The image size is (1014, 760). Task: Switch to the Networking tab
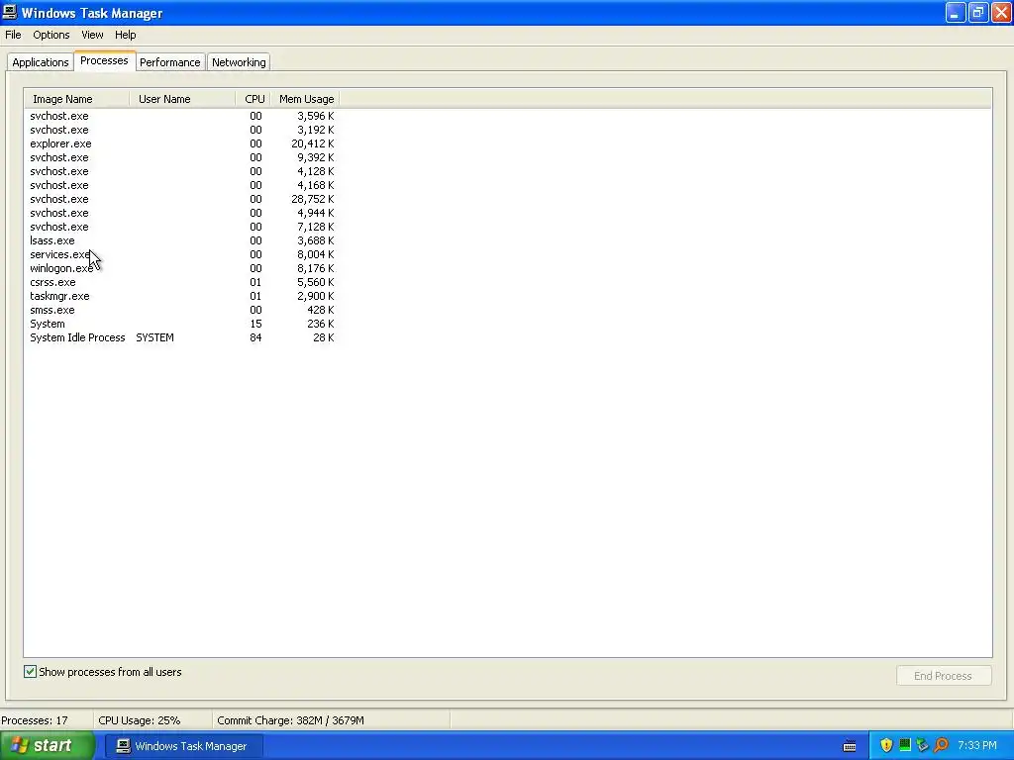[239, 62]
